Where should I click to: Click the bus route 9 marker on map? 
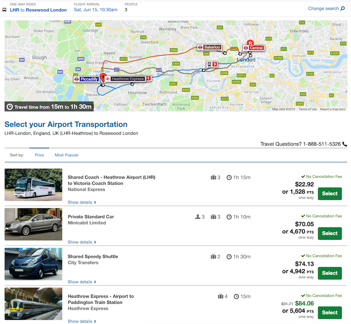[x=212, y=64]
